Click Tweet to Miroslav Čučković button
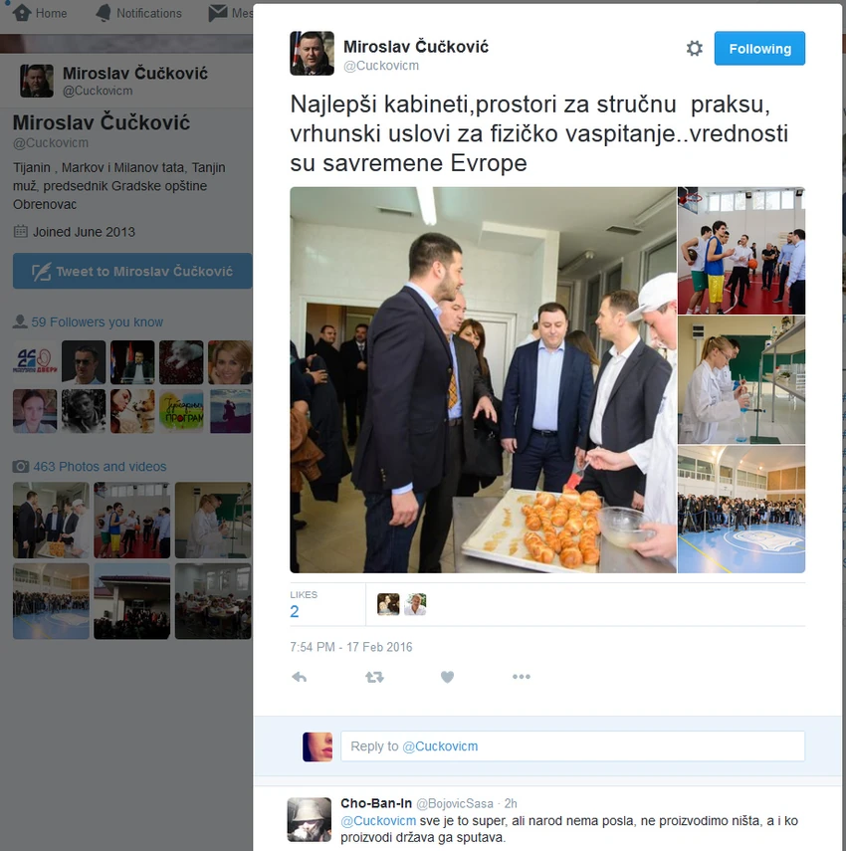 coord(132,271)
